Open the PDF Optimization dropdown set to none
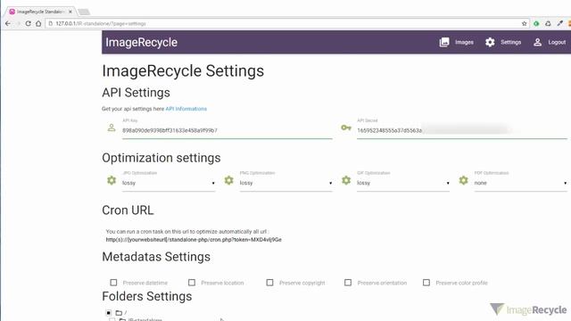Viewport: 571px width, 321px height. (x=520, y=183)
